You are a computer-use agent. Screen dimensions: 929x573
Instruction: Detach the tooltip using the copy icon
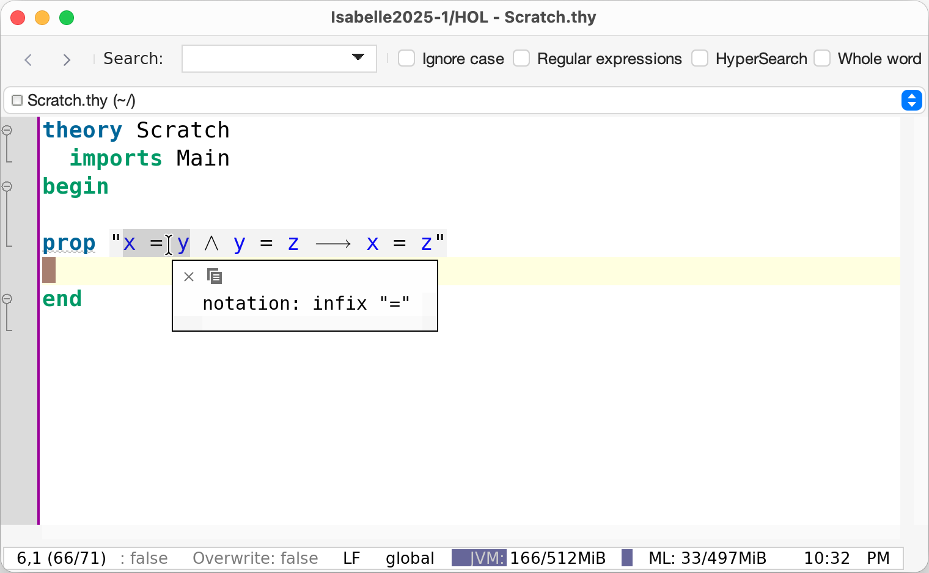click(x=215, y=276)
